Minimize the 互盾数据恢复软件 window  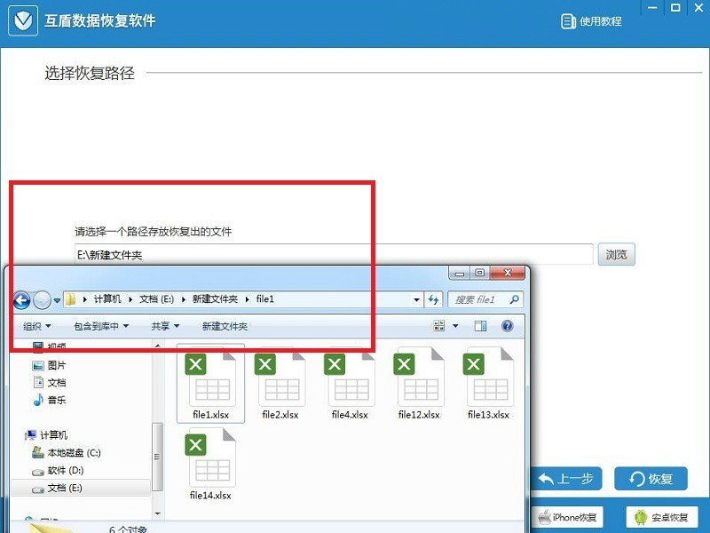click(652, 8)
